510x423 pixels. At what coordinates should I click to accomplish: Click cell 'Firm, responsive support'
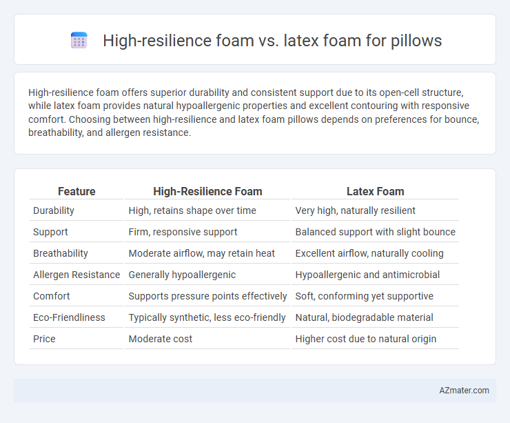point(183,232)
